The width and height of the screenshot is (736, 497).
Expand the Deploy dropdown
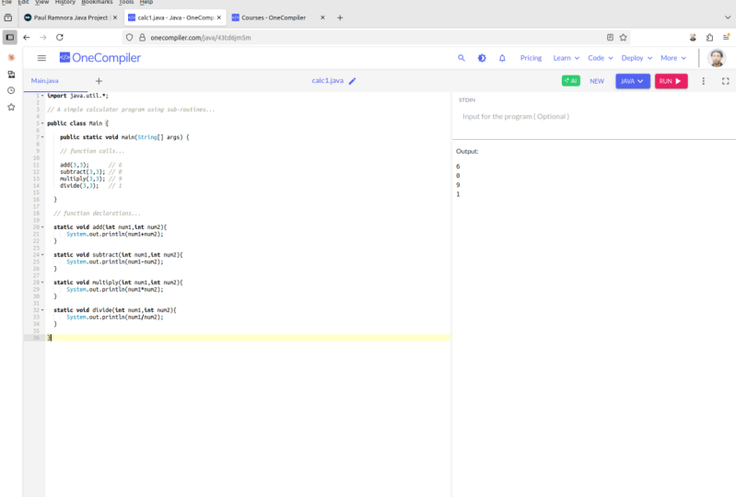pos(637,58)
